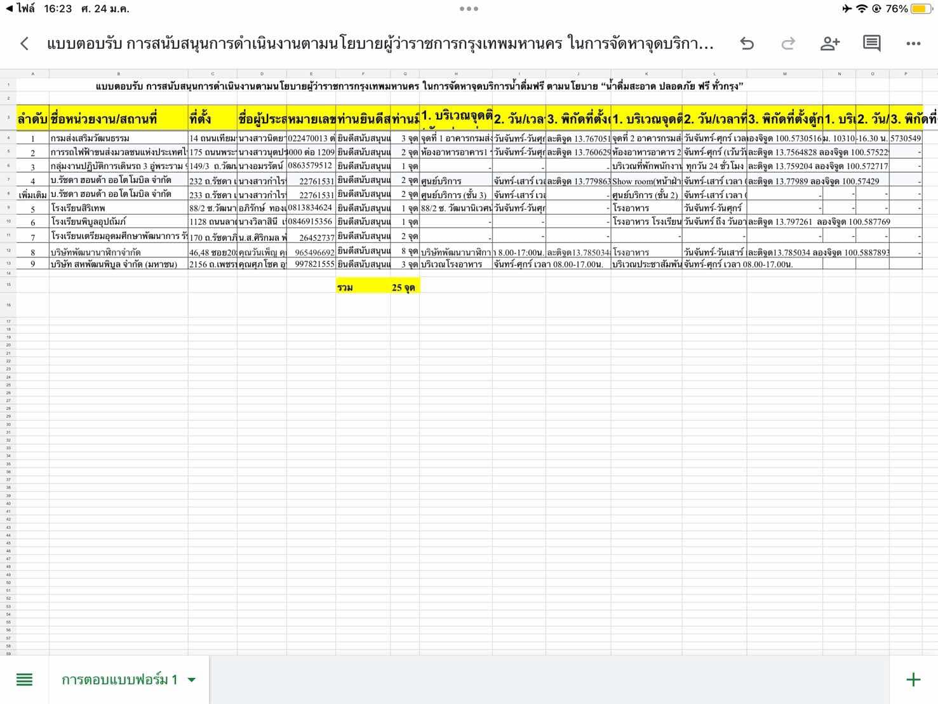Select phone cell 965496692

[311, 252]
